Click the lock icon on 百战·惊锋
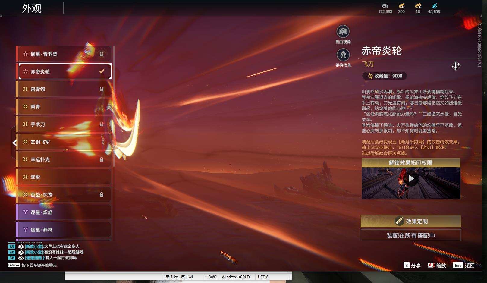Viewport: 487px width, 283px height. (102, 194)
